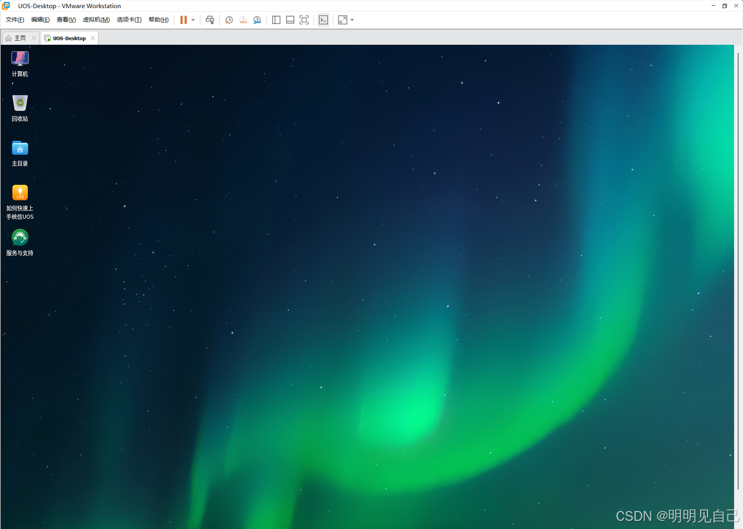Select the 如何快速上手统信UOS guide icon
The width and height of the screenshot is (743, 529).
20,202
